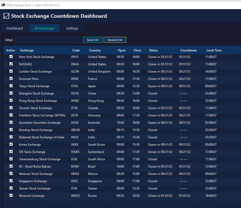Click the PowerShell icon in the title bar
The image size is (241, 208).
3,5
